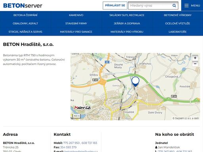203x152 pixels.
Task: Open BETONOVÉ VÝROBKY category
Action: 178,15
